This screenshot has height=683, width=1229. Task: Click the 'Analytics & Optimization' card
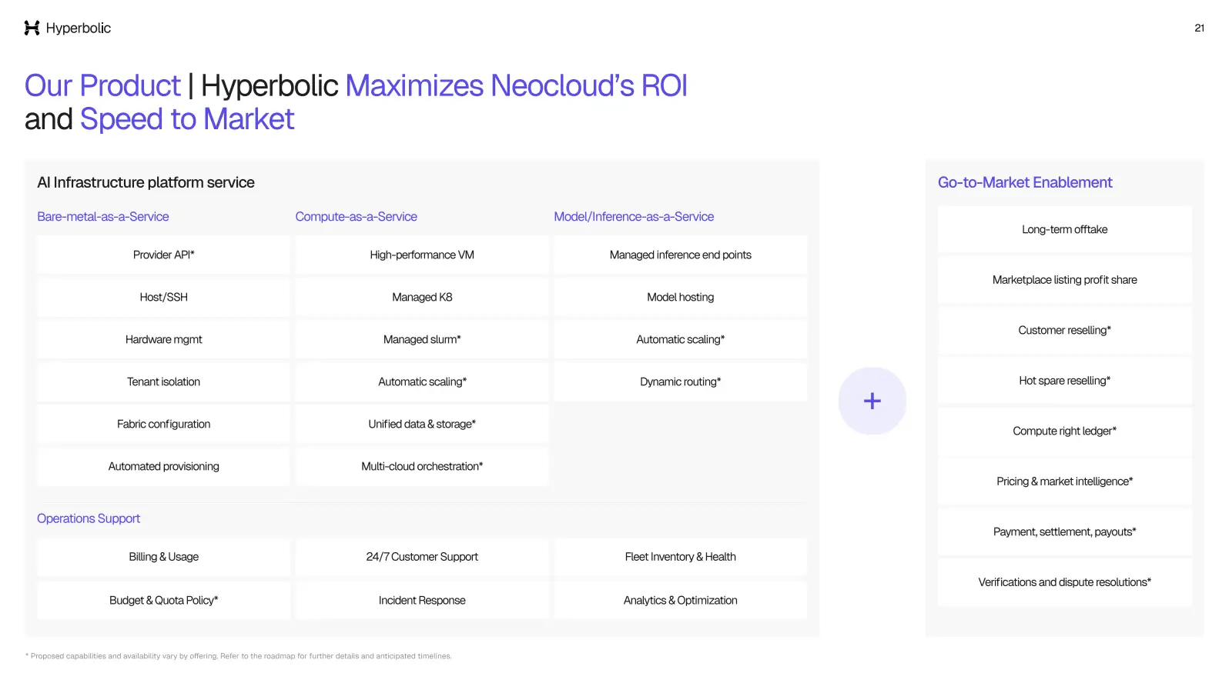pos(681,600)
